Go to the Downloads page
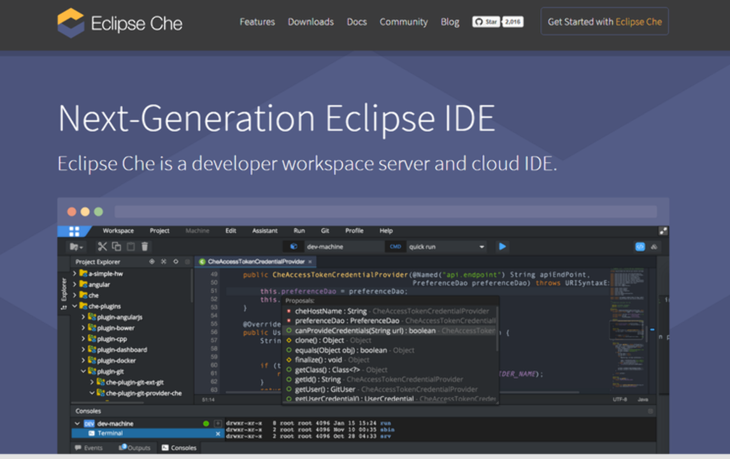 (x=310, y=22)
